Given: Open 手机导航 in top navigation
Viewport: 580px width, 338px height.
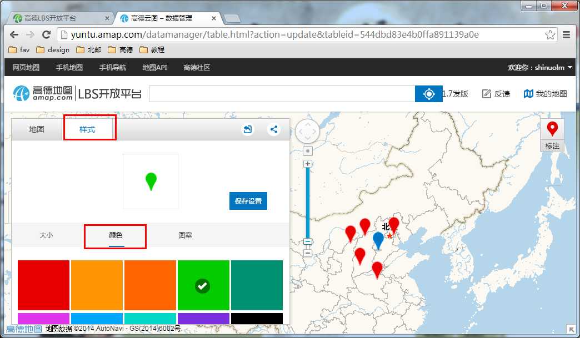Looking at the screenshot, I should point(112,68).
